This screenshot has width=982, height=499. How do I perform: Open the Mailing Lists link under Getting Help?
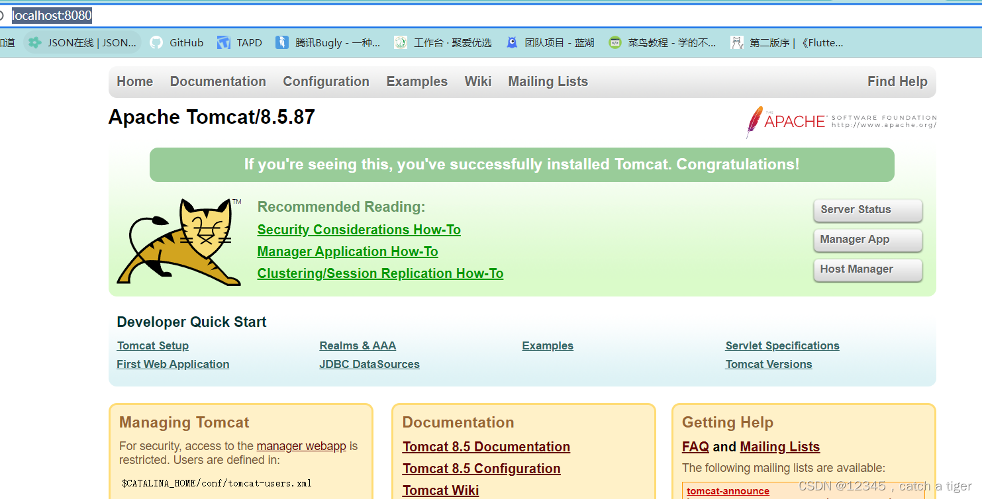(780, 447)
